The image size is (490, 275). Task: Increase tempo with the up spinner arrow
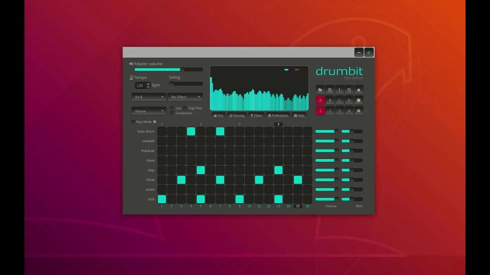pos(149,84)
